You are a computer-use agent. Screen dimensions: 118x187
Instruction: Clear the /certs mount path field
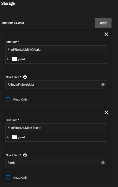103,163
